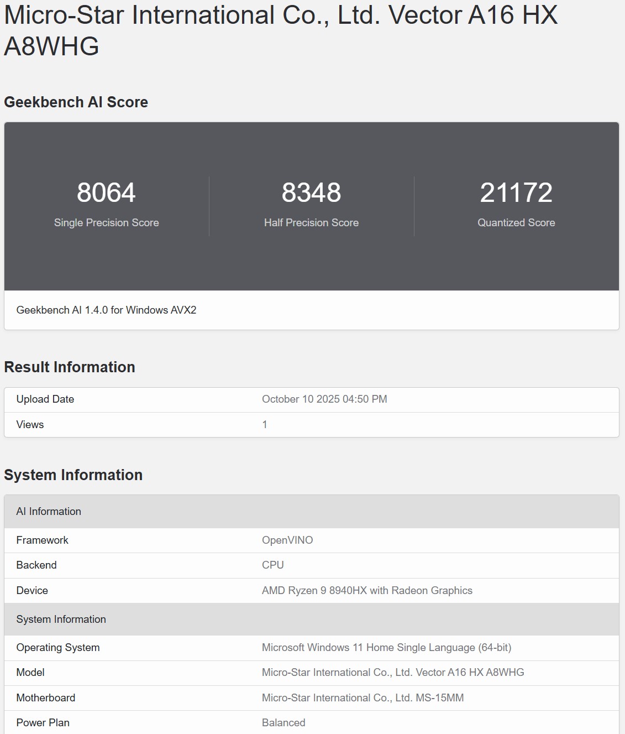
Task: Select the 8064 single precision score value
Action: [x=106, y=192]
